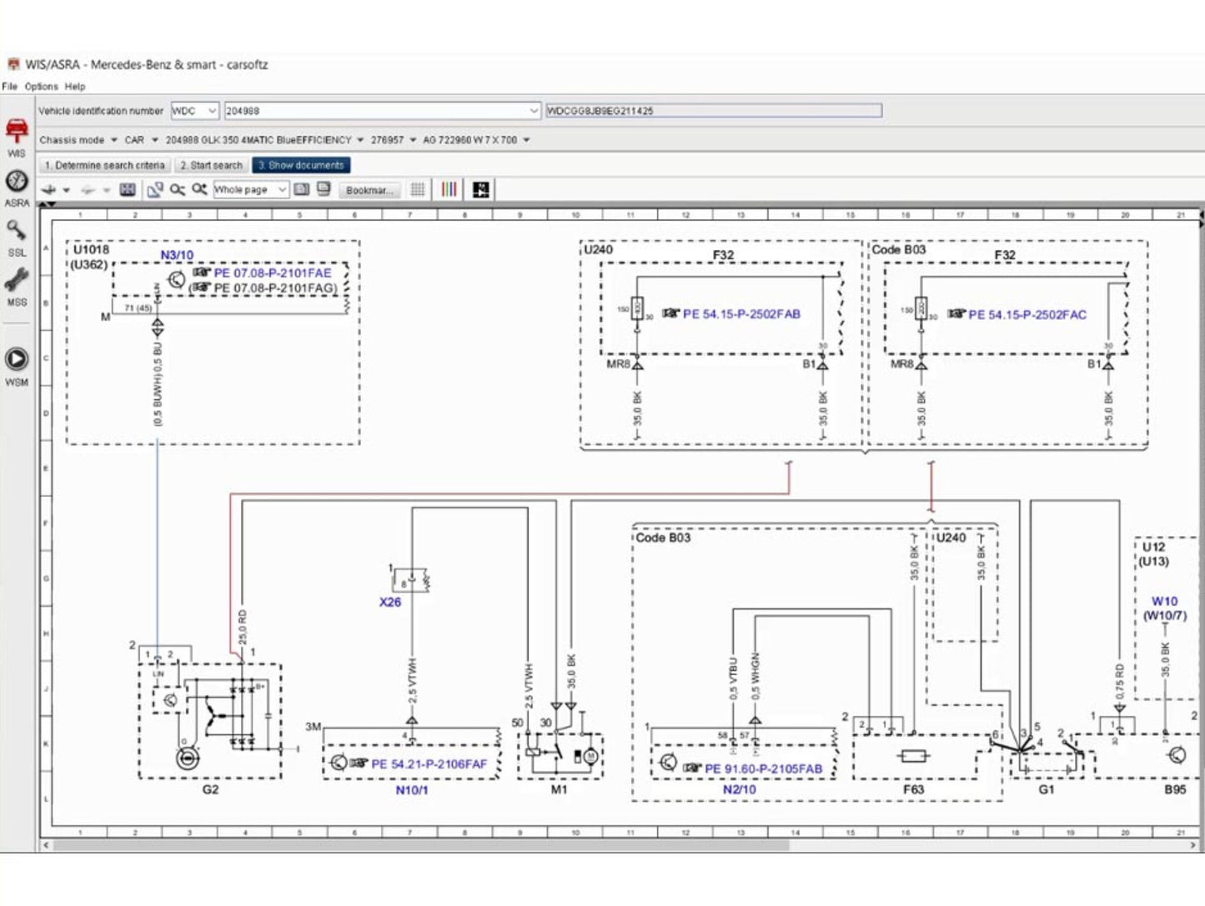Open the PE 54.21-P-2106FAF document link
This screenshot has height=906, width=1205.
(x=429, y=763)
